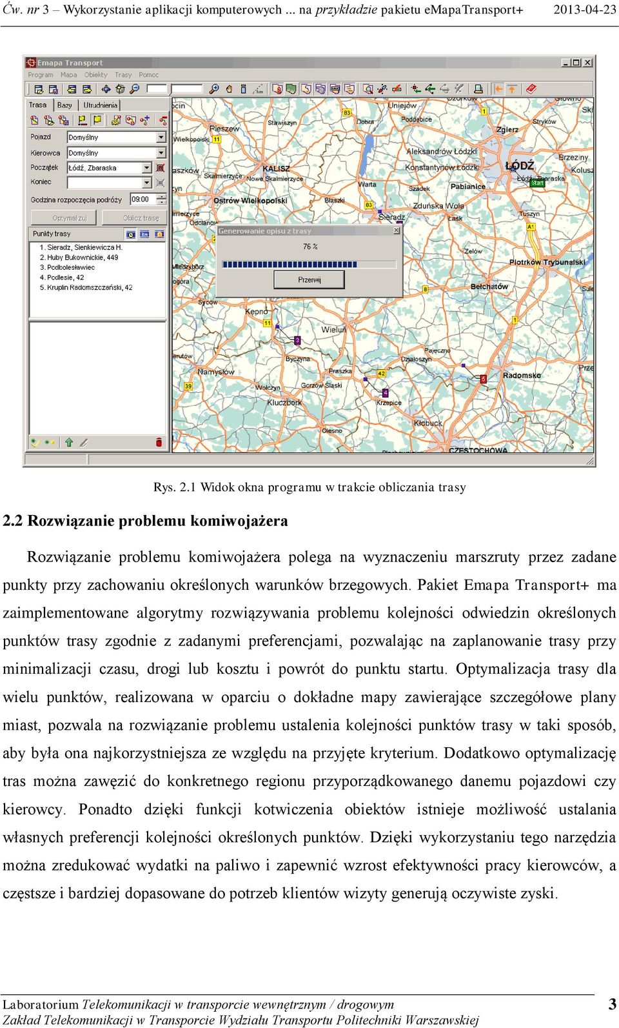Click the red delete point trash icon
The height and width of the screenshot is (1028, 619).
pyautogui.click(x=159, y=442)
